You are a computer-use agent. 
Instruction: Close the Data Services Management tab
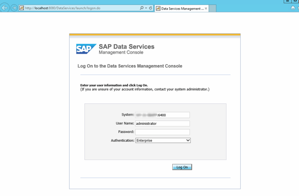(206, 9)
